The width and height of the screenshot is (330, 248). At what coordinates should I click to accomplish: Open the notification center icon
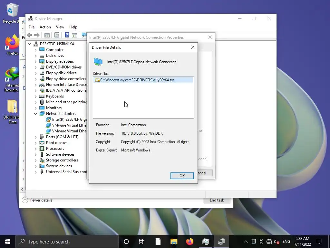pyautogui.click(x=319, y=242)
